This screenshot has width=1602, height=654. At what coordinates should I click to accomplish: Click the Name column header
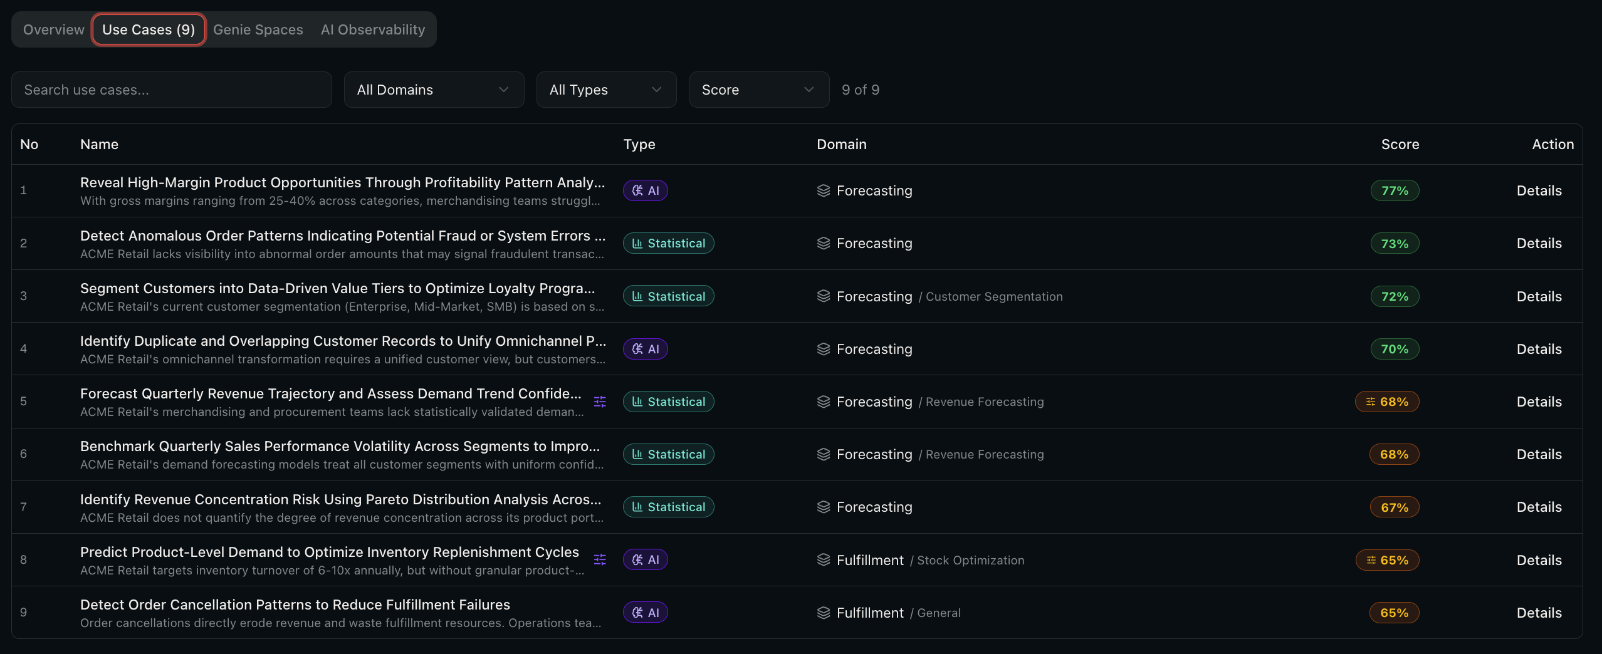[99, 144]
